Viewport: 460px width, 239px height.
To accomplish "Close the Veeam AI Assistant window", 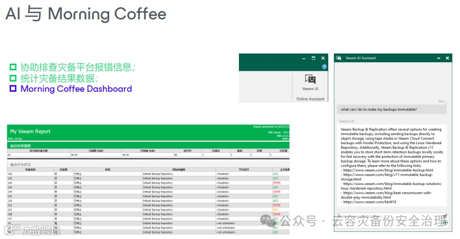I will pyautogui.click(x=447, y=58).
